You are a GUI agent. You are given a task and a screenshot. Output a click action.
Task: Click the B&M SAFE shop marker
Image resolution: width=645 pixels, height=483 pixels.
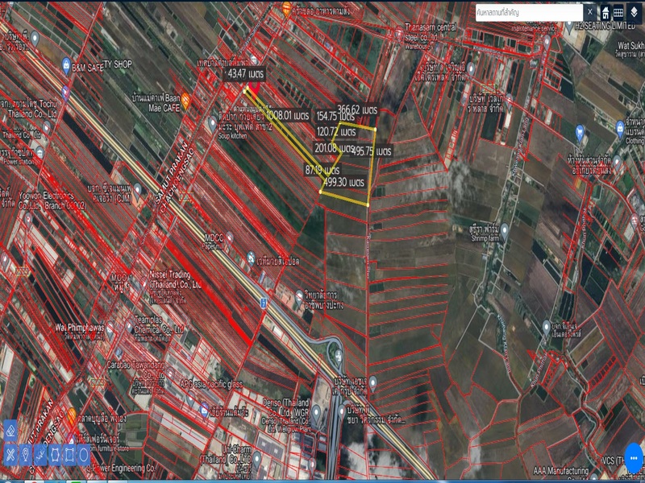pos(65,64)
